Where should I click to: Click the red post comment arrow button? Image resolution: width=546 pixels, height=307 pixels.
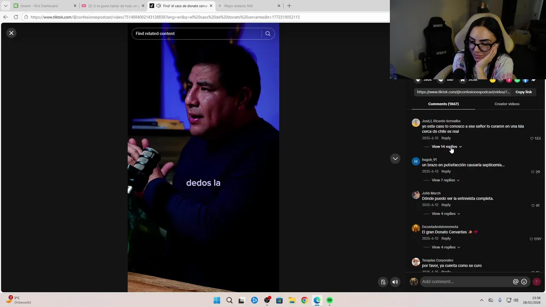coord(537,281)
